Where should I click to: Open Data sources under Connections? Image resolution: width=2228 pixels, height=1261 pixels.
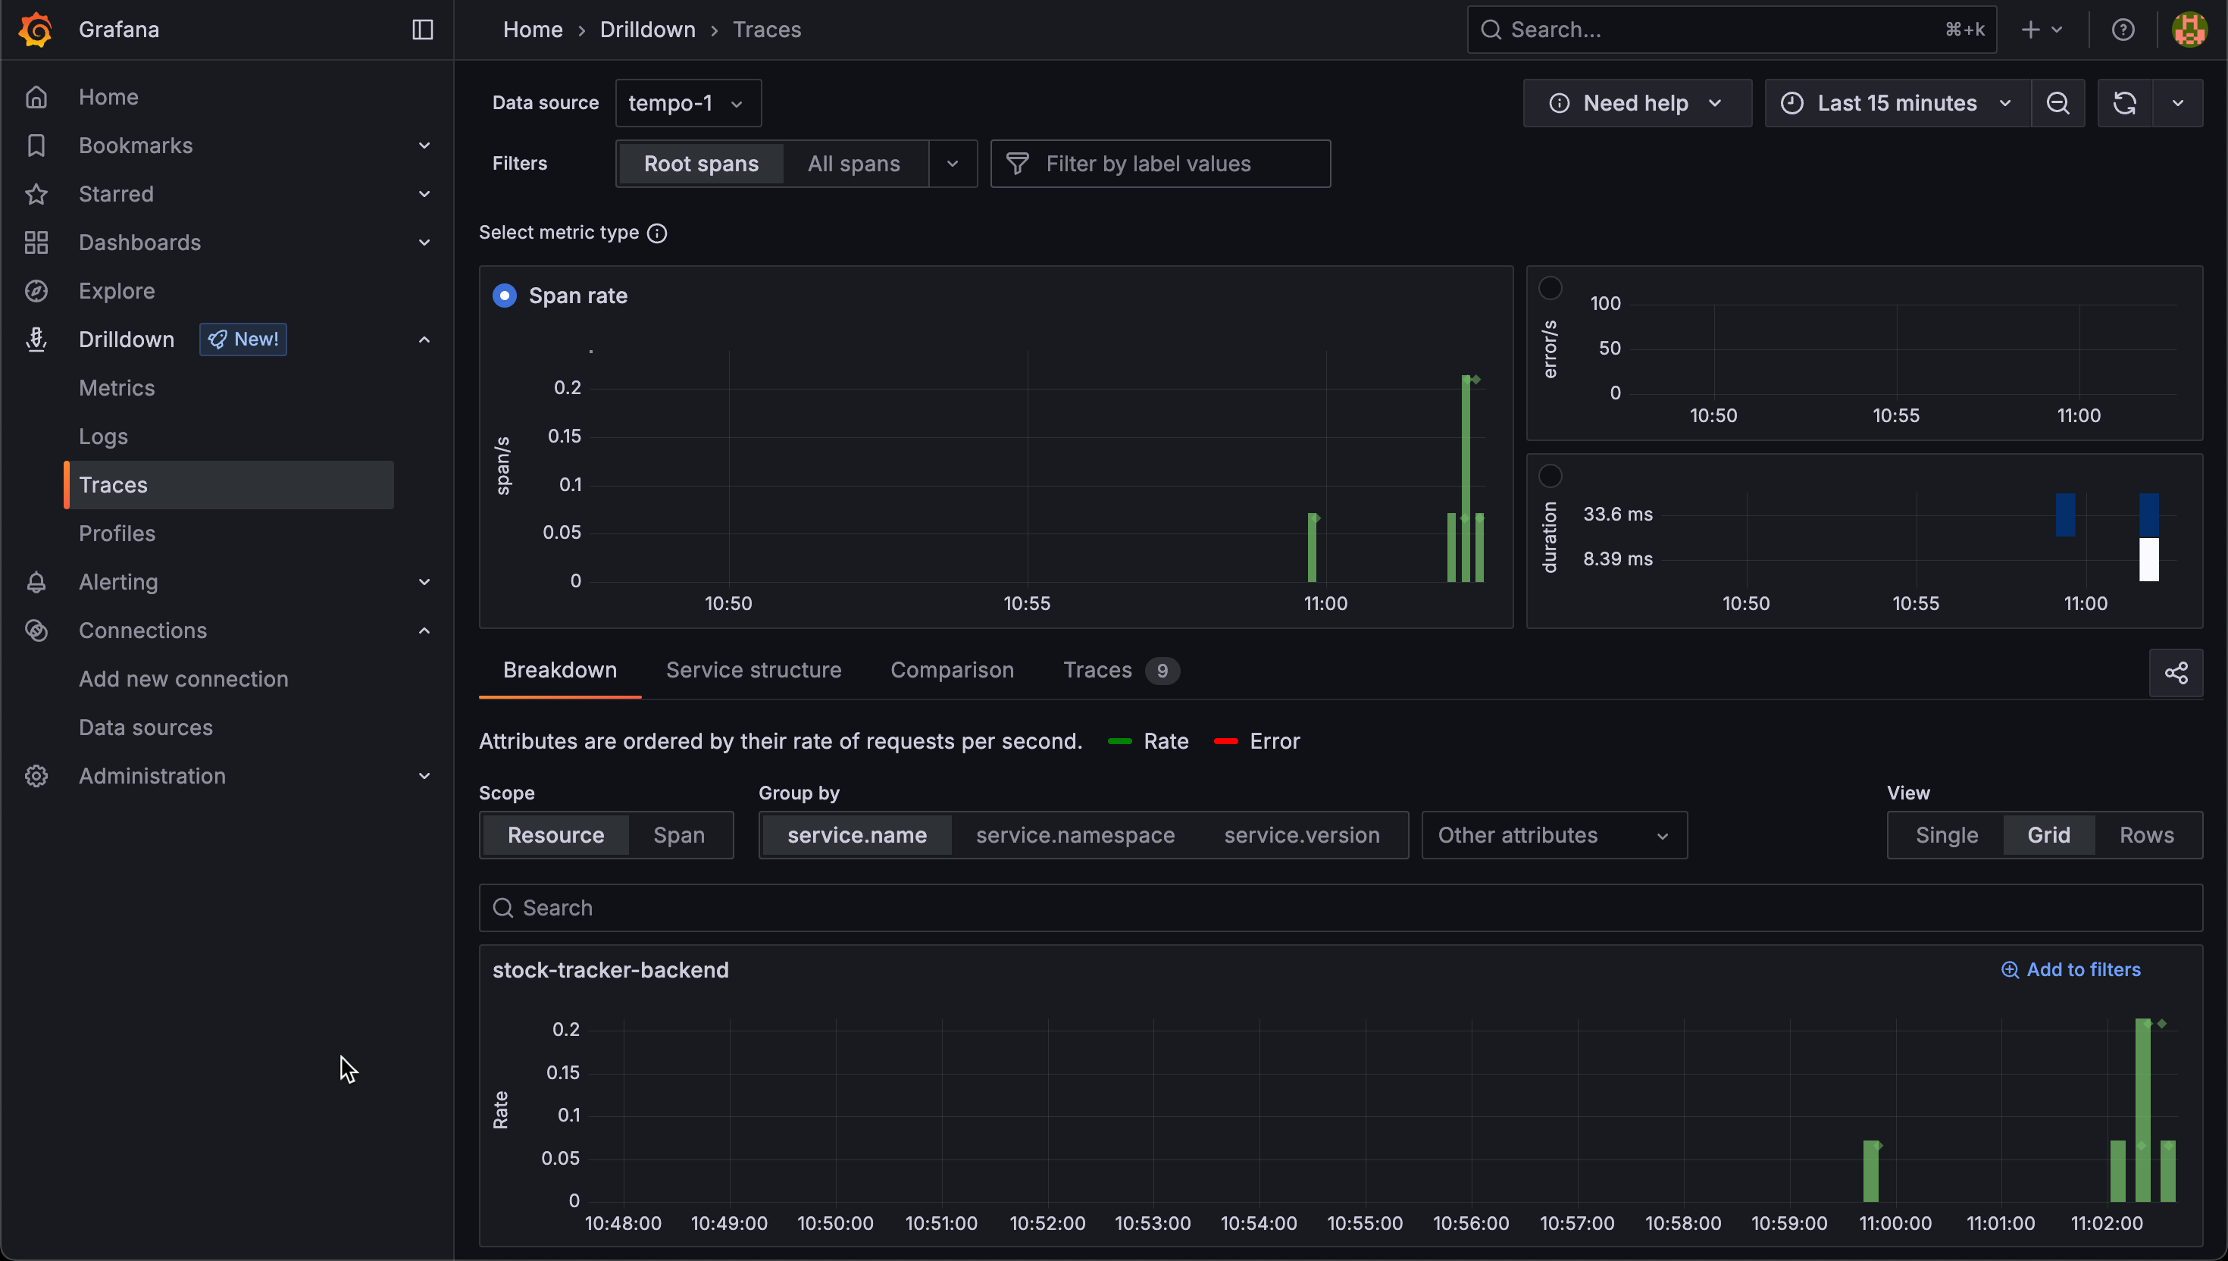[146, 727]
